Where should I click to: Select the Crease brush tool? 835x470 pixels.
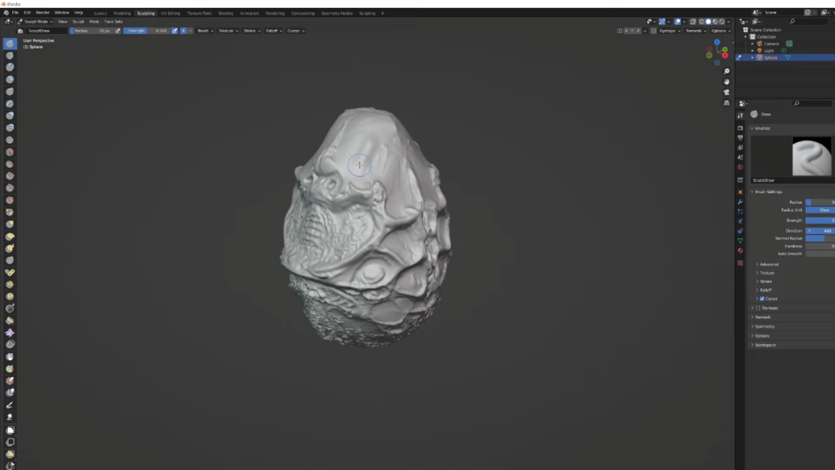tap(9, 140)
